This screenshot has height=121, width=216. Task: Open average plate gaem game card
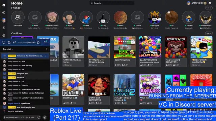click(x=150, y=51)
